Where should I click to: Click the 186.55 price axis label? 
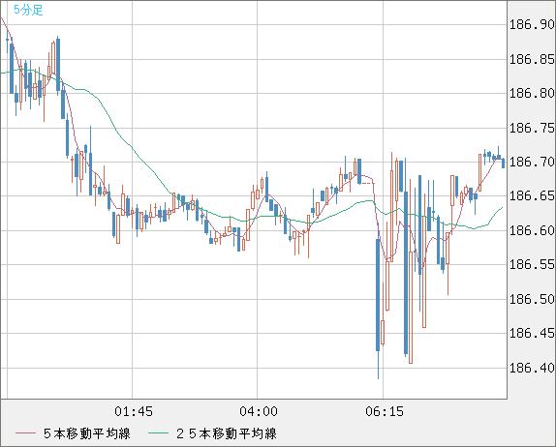pos(532,264)
